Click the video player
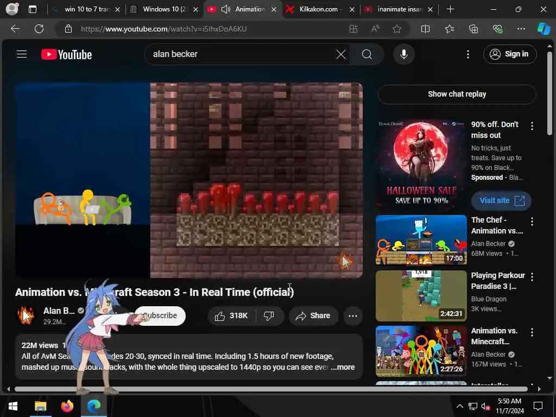Screen dimensions: 556x417 (x=188, y=180)
